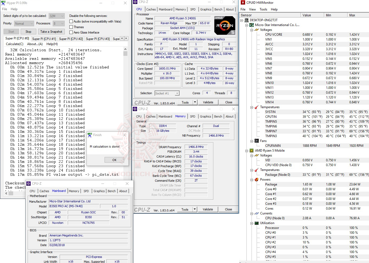The height and width of the screenshot is (263, 369).
Task: Open the Tools dropdown arrow in the CPU-Z Memory window
Action: [195, 209]
